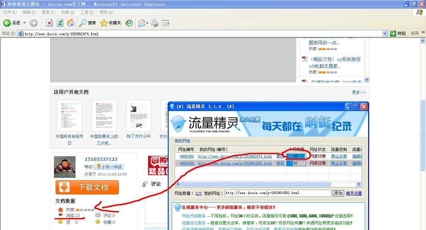
Task: Click the eye icon beside 浏览:23
Action: 60,215
